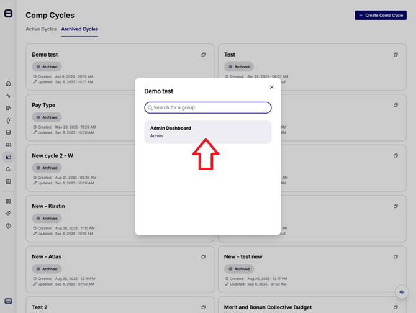Open the New - Kirstin cycle card
Screen dimensions: 416x313
75,206
